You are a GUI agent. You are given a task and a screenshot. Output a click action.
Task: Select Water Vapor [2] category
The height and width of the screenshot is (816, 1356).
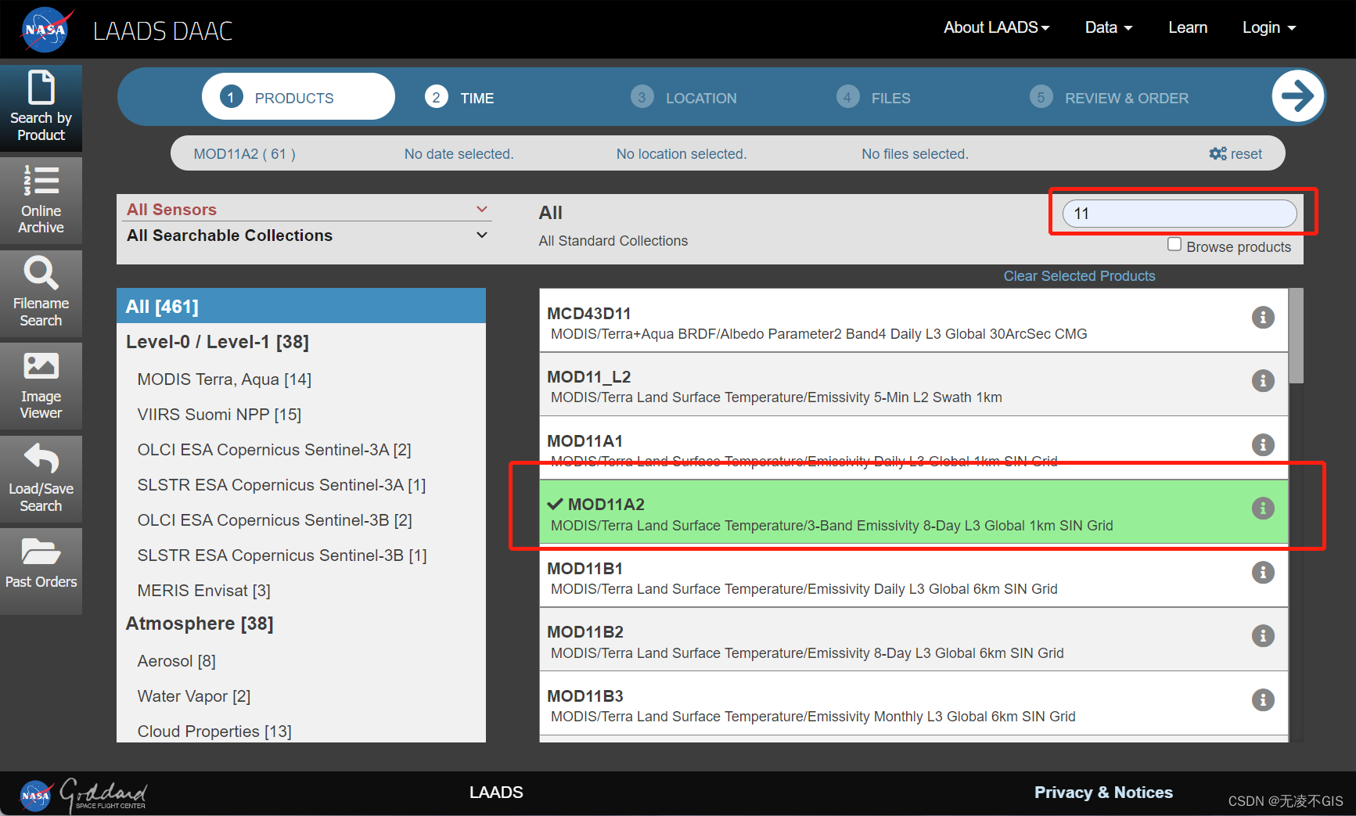pos(194,696)
